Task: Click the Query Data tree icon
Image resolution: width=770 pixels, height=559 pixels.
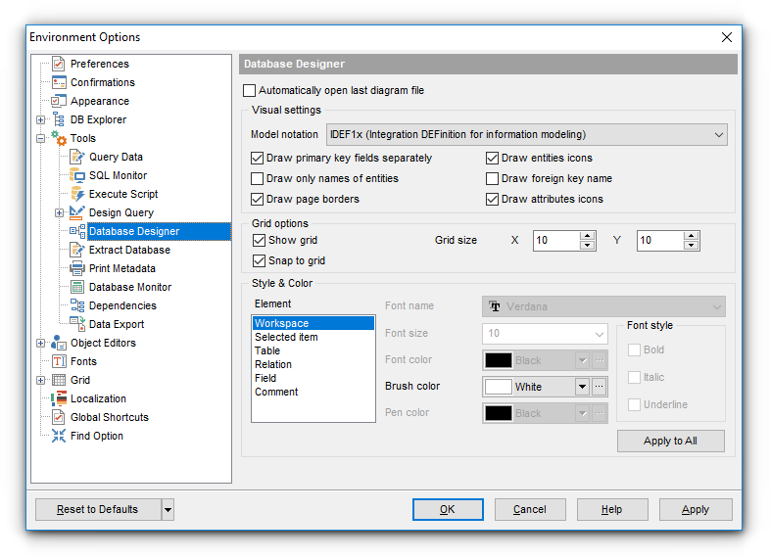Action: point(77,157)
